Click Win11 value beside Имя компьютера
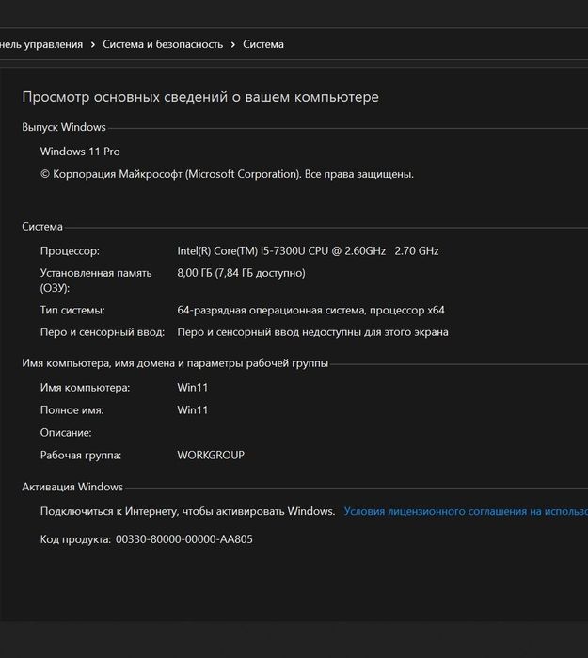The height and width of the screenshot is (658, 588). click(193, 388)
